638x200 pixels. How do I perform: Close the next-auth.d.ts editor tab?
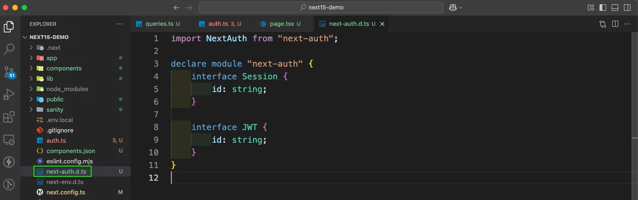(x=382, y=24)
